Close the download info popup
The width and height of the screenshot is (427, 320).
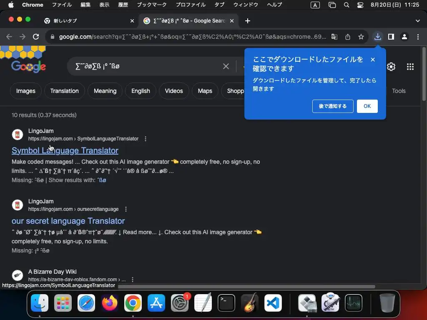pos(373,60)
